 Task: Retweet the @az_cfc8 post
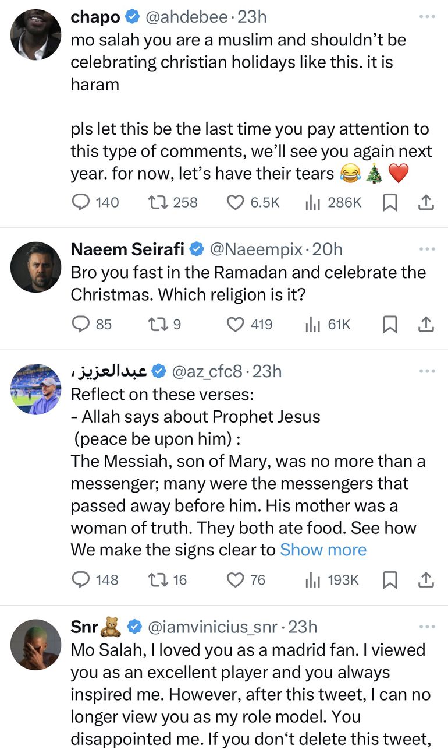(157, 579)
